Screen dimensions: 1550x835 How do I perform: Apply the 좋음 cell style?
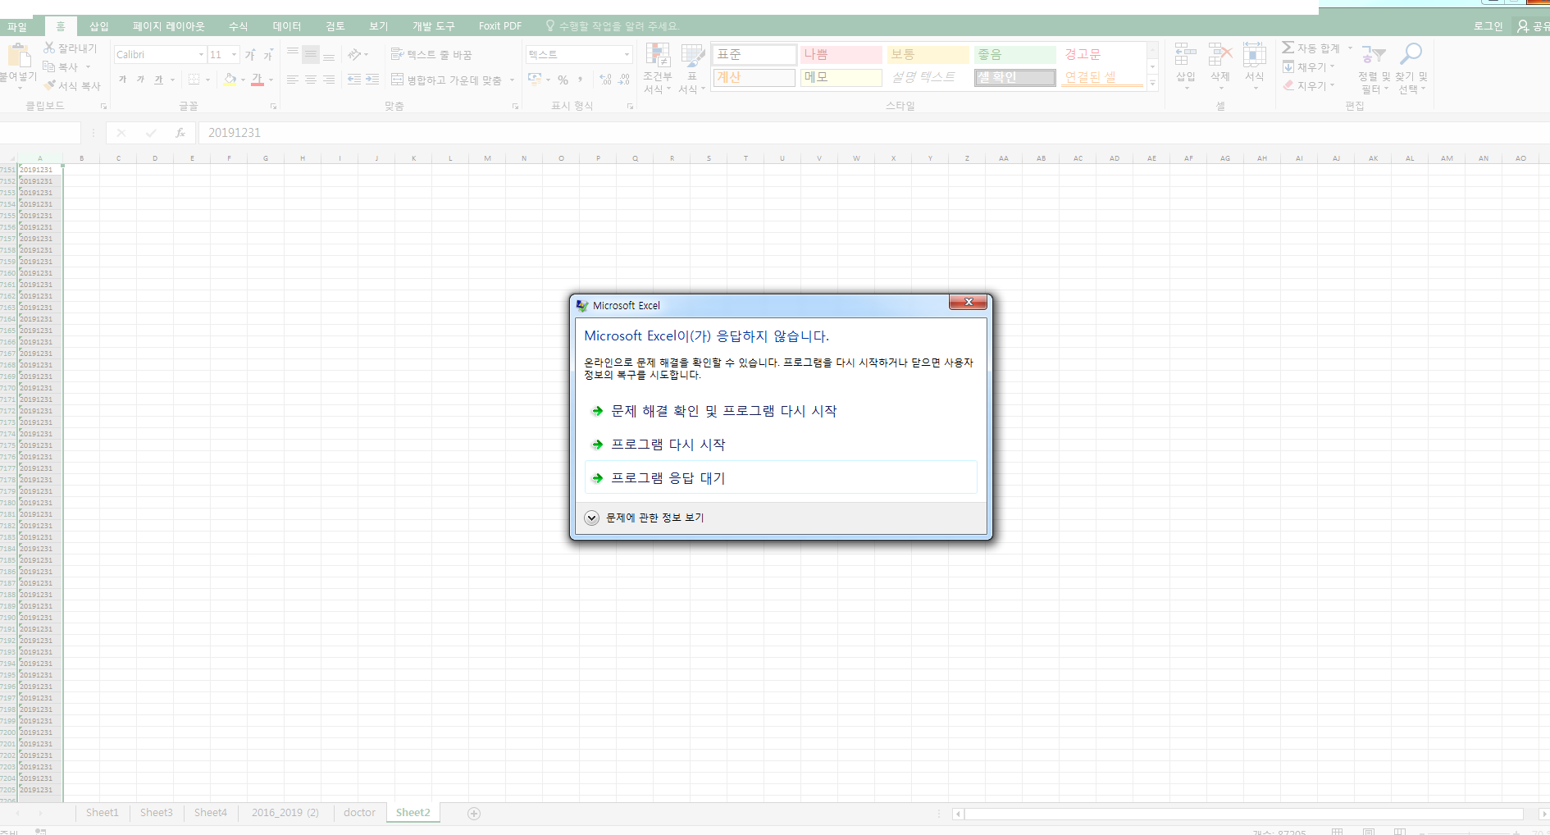tap(1015, 54)
